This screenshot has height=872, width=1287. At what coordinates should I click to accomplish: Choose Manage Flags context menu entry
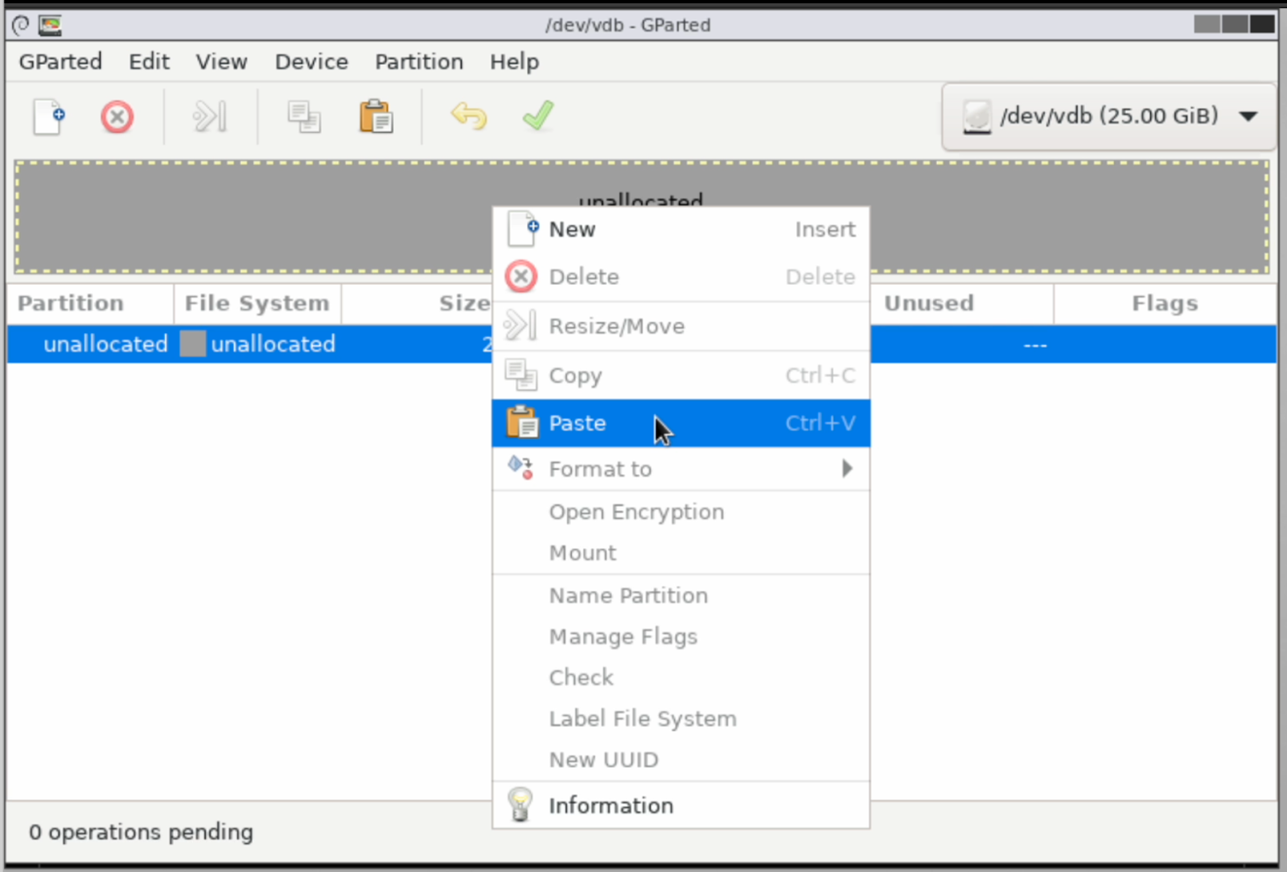(x=681, y=637)
